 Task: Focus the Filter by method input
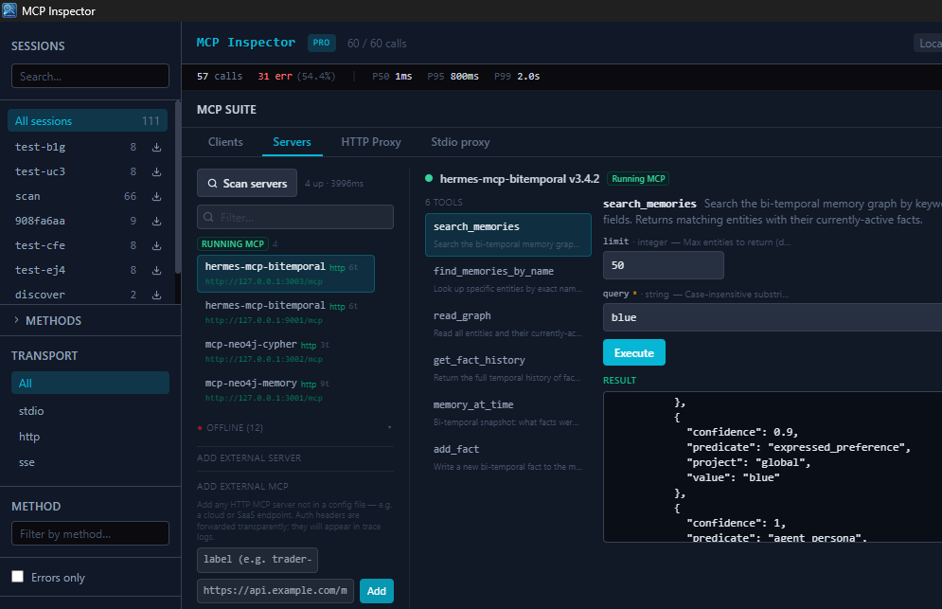[x=90, y=533]
